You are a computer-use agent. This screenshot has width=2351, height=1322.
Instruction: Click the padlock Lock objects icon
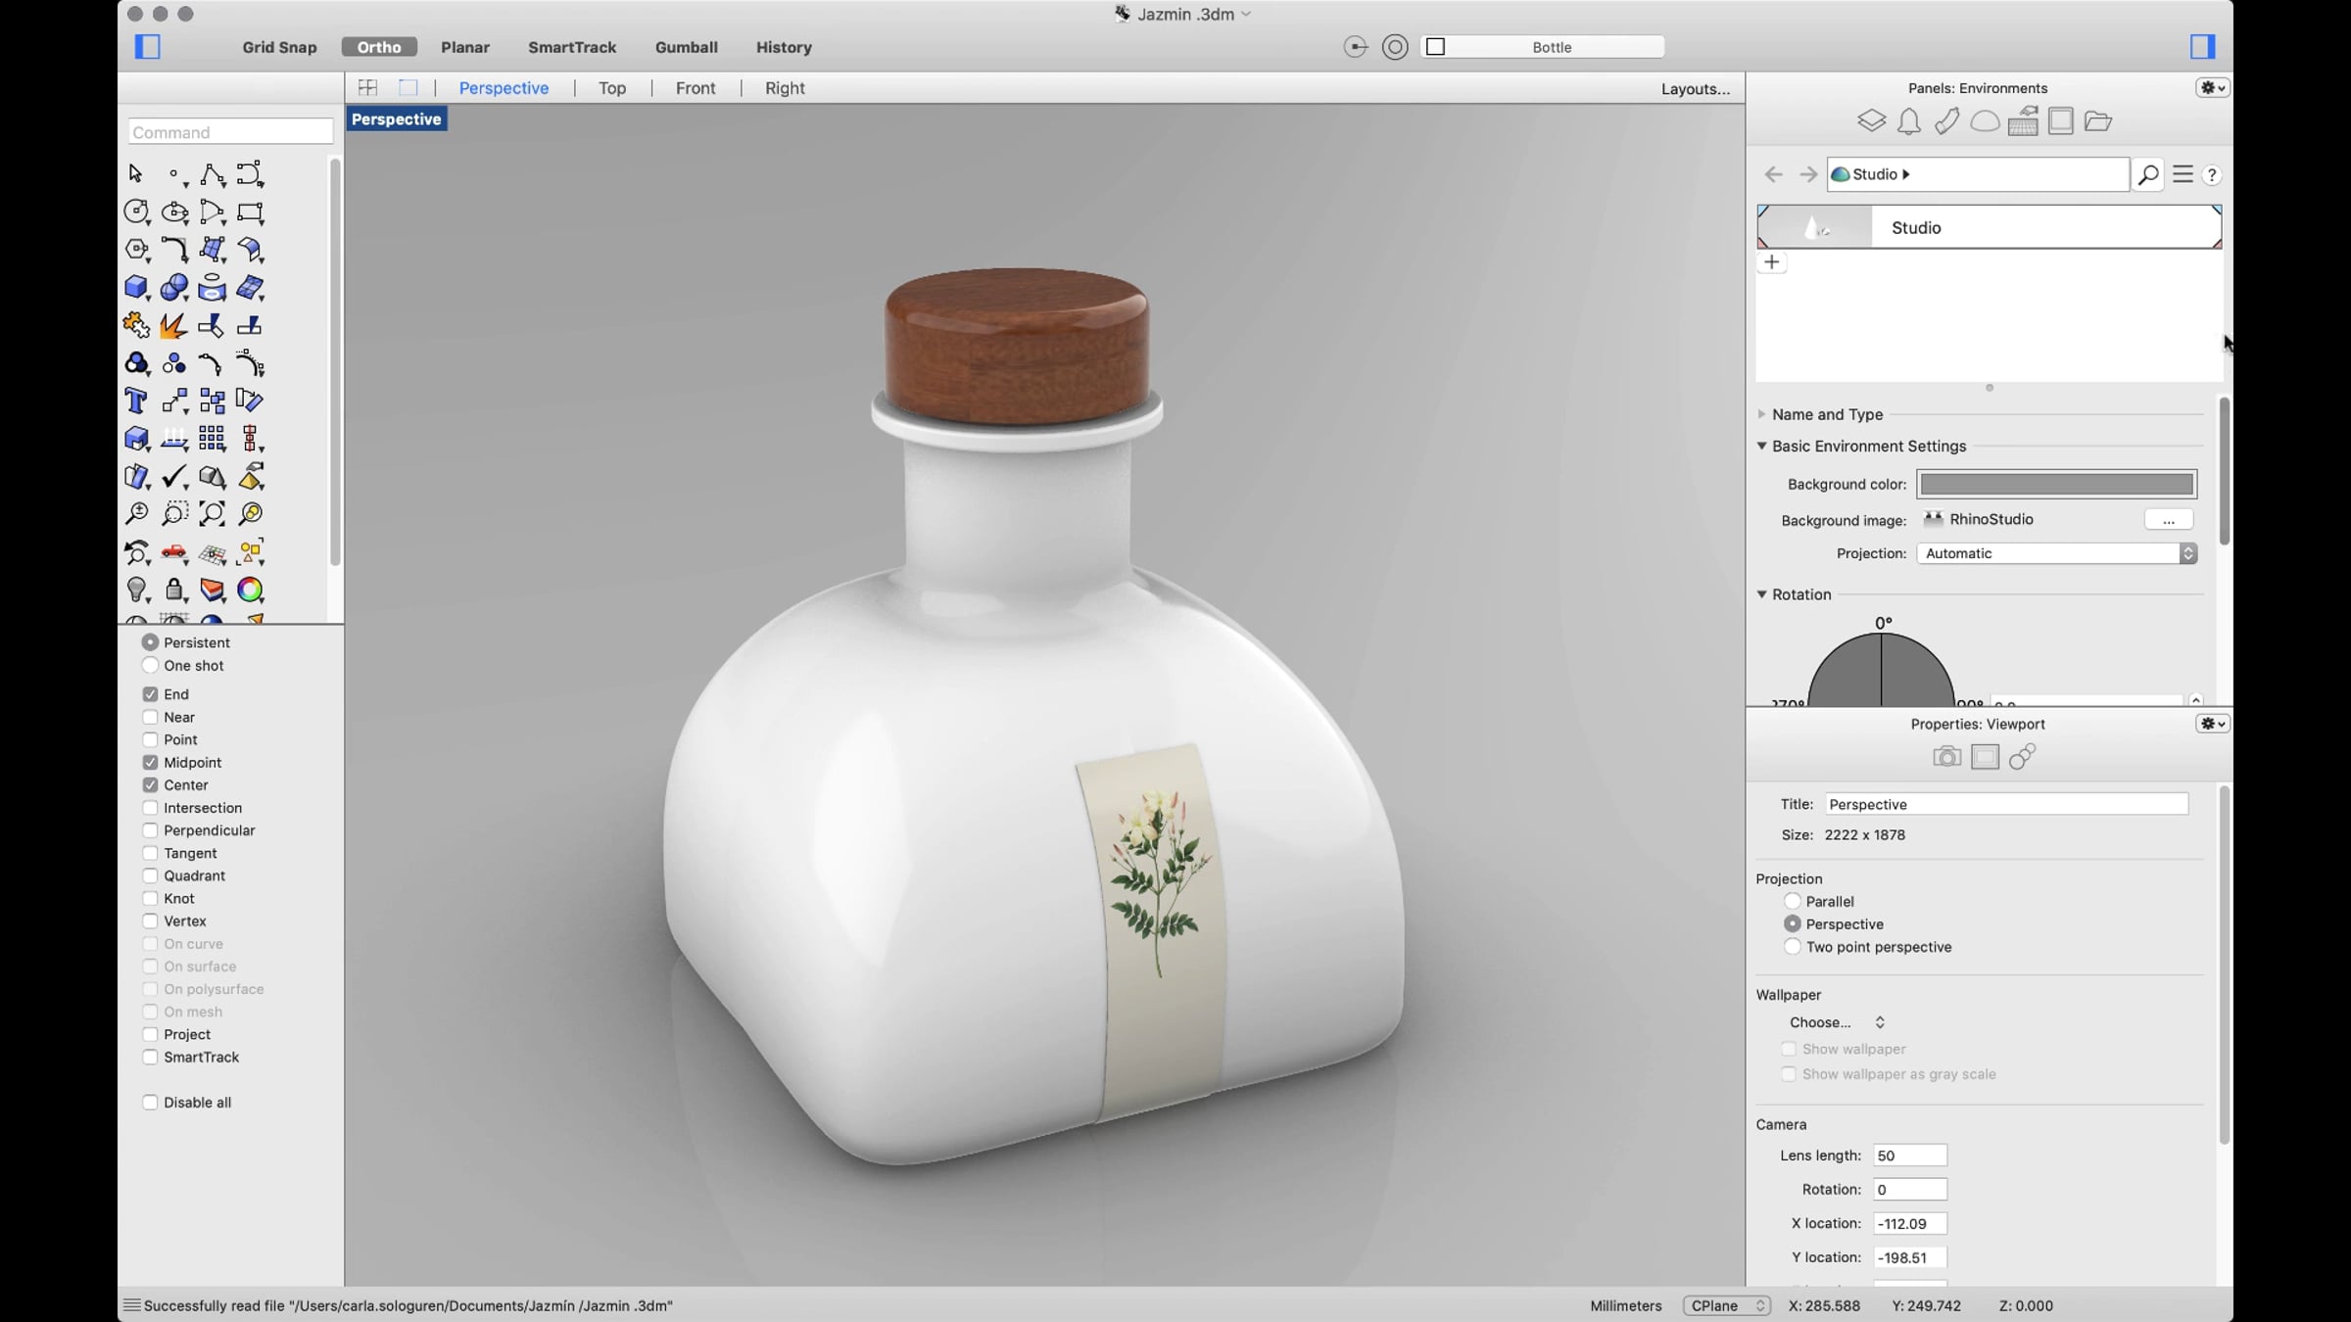(x=174, y=590)
